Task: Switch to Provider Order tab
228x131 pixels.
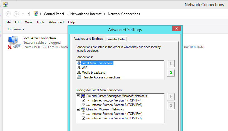Action: pyautogui.click(x=116, y=39)
